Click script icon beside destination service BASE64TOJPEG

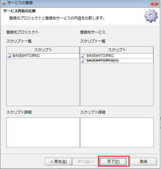83,56
